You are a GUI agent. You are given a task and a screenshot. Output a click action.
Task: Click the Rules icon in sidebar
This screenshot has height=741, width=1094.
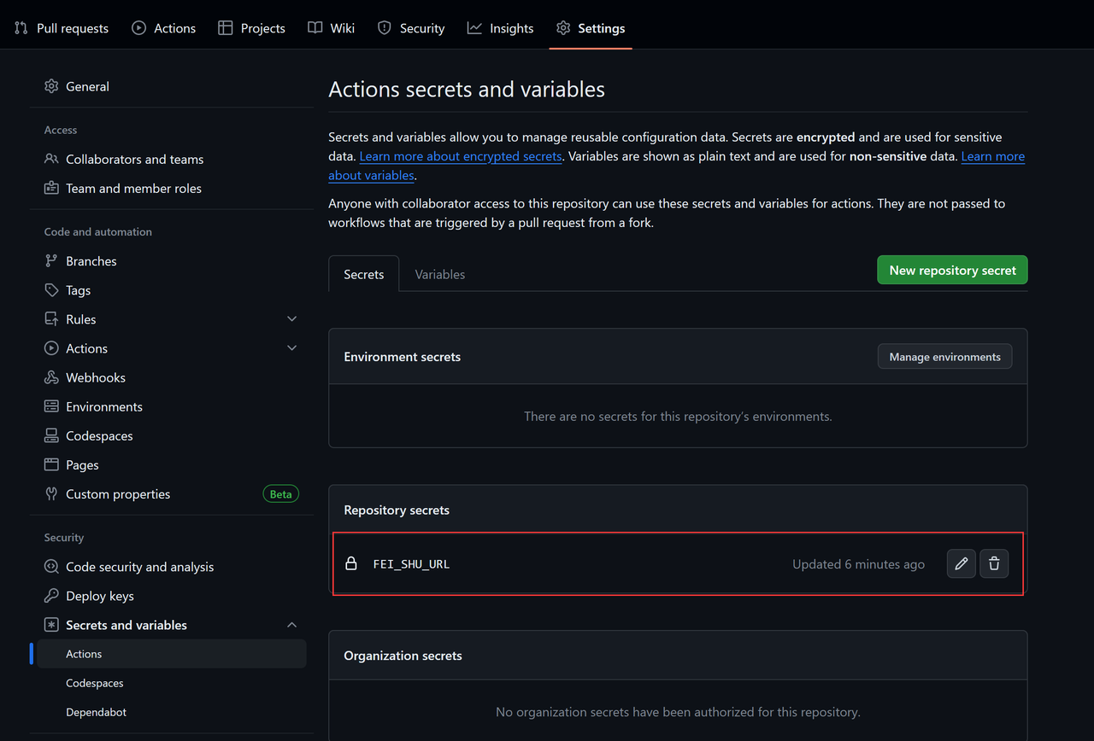click(51, 318)
